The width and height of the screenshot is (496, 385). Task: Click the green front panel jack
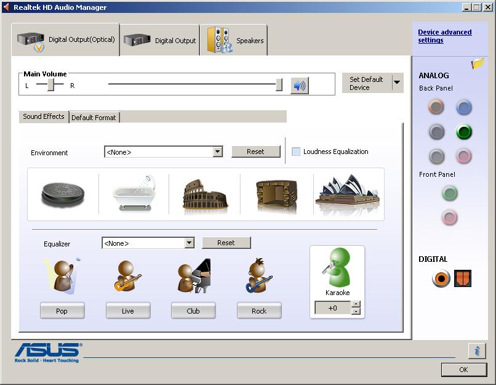click(449, 193)
